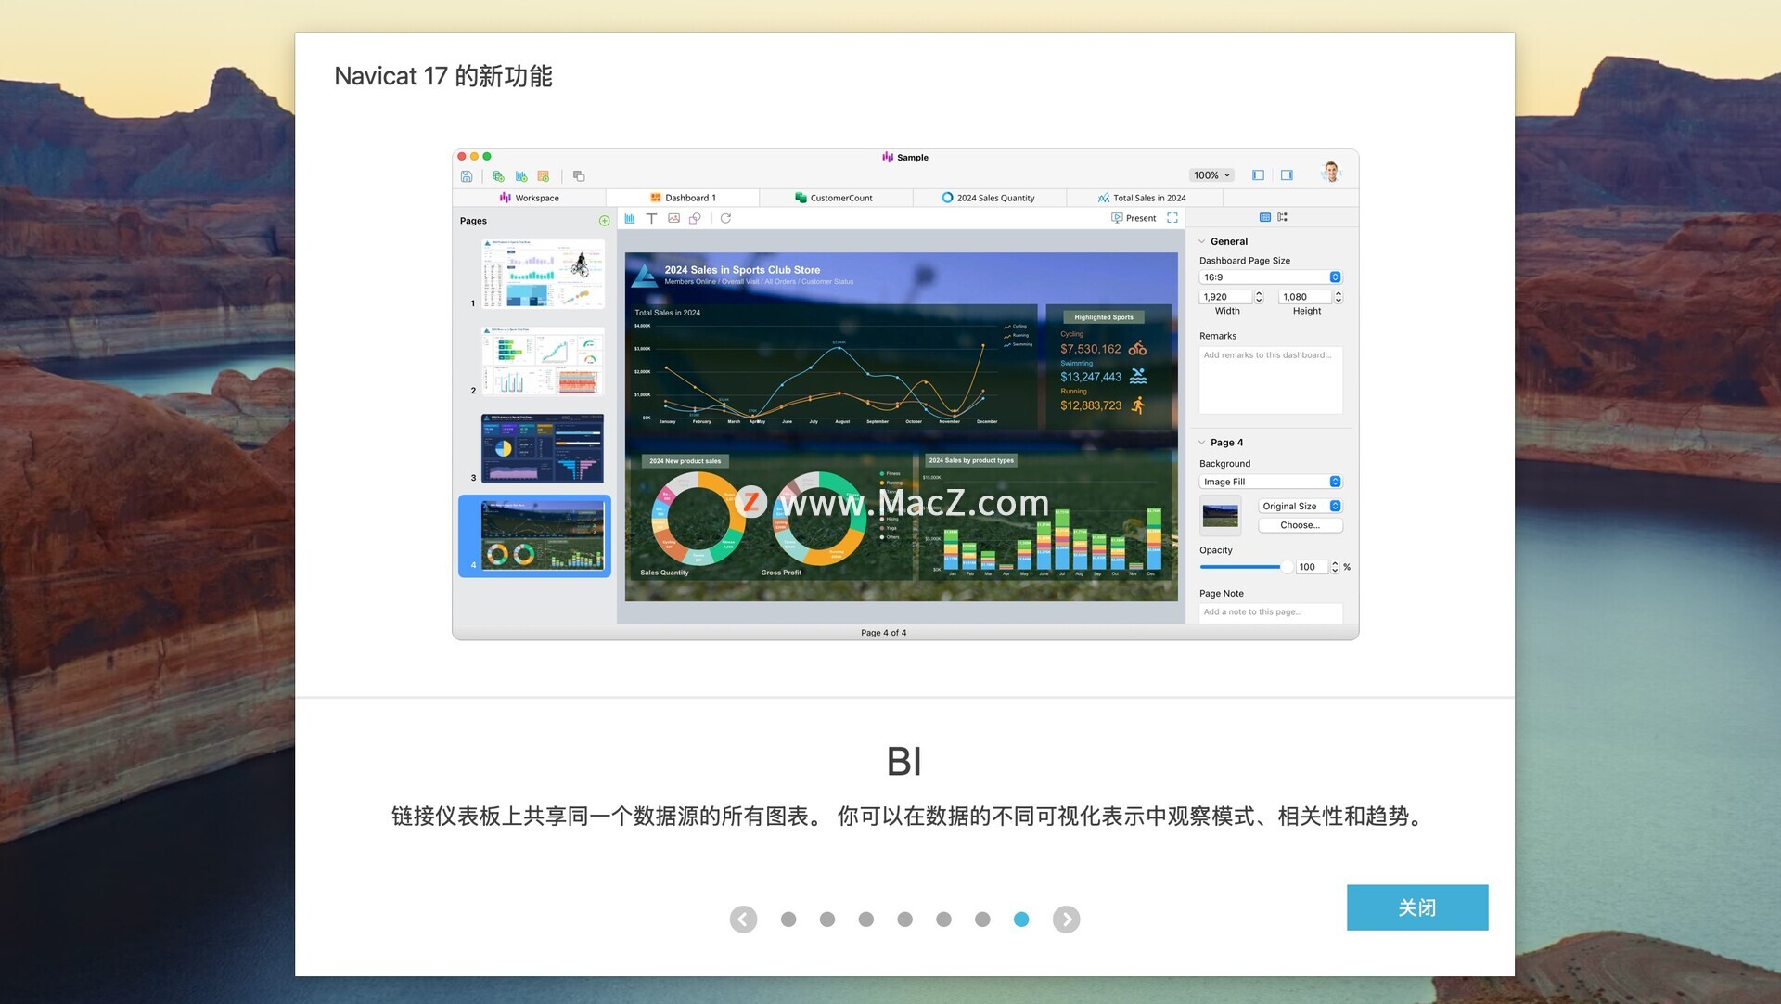This screenshot has height=1004, width=1781.
Task: Click the running icon in Highlighted Sports
Action: pyautogui.click(x=1138, y=405)
